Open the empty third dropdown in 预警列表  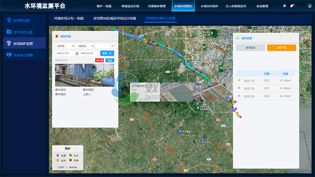[x=104, y=46]
